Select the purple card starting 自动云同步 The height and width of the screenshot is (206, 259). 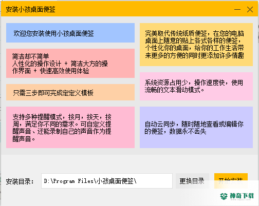tap(196, 127)
